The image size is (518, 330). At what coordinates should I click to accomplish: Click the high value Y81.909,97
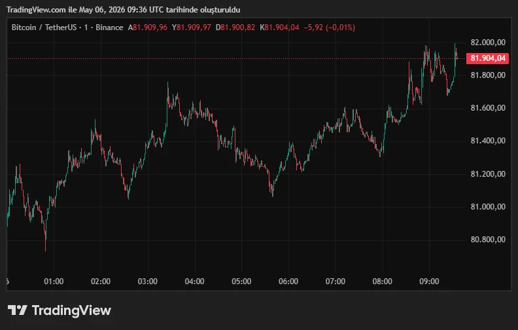[191, 27]
